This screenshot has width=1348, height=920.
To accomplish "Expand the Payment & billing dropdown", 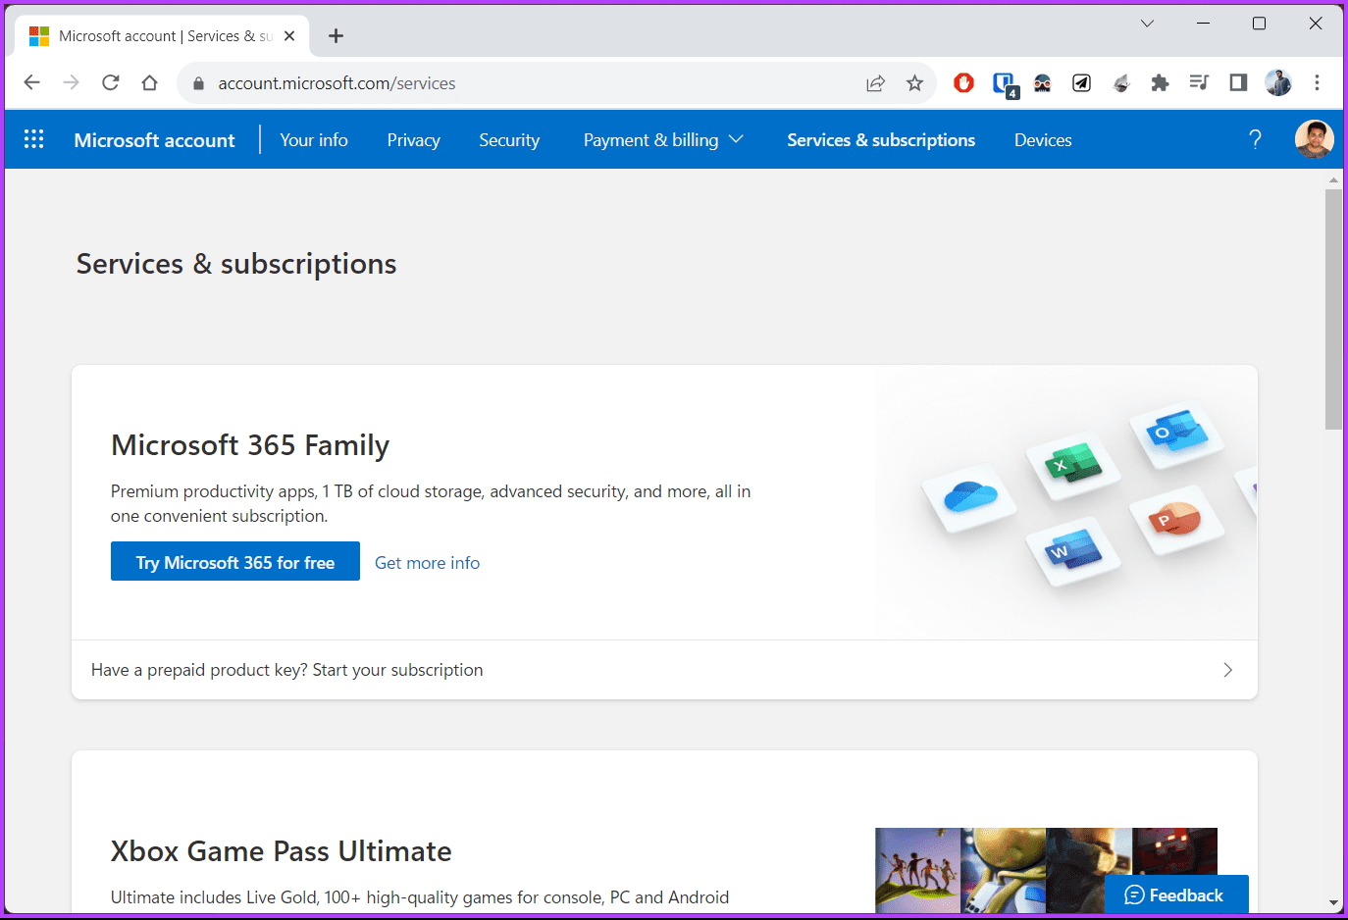I will 663,140.
